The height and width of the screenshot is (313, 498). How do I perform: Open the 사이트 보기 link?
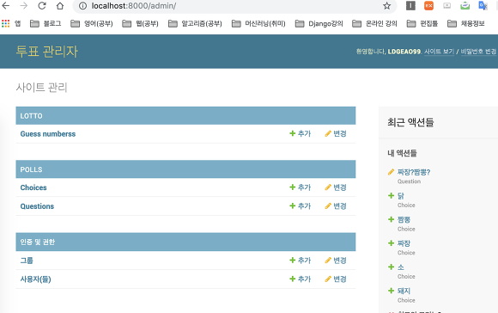click(440, 52)
